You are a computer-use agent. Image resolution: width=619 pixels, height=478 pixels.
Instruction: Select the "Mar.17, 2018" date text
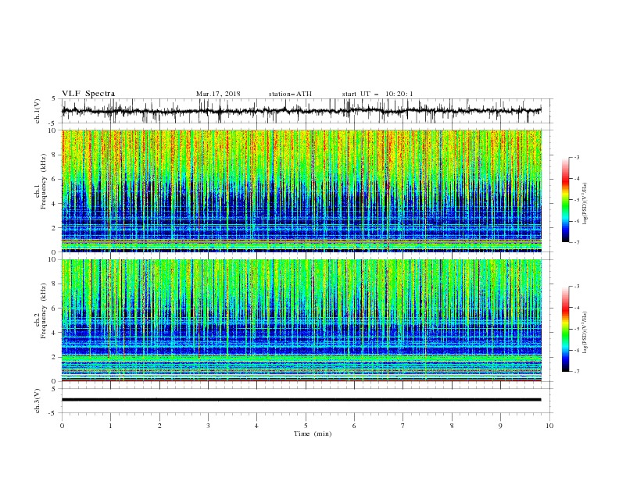(218, 94)
